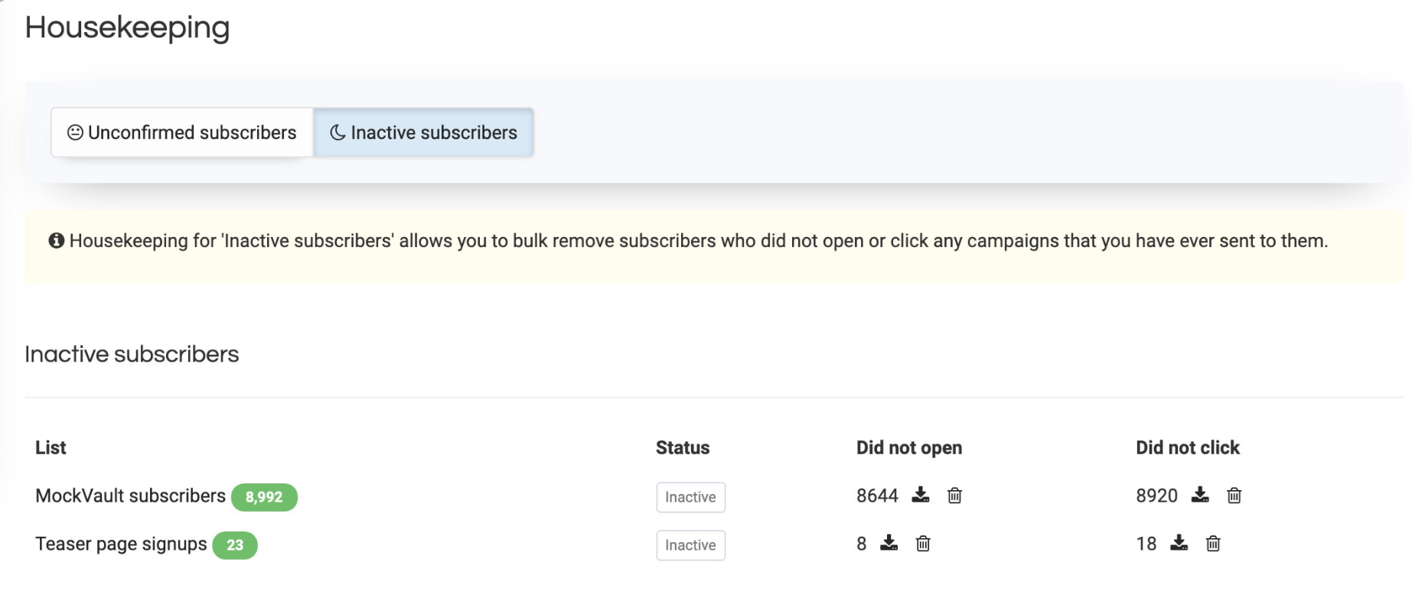Click the Inactive status badge for MockVault subscribers
The height and width of the screenshot is (598, 1412).
[690, 497]
